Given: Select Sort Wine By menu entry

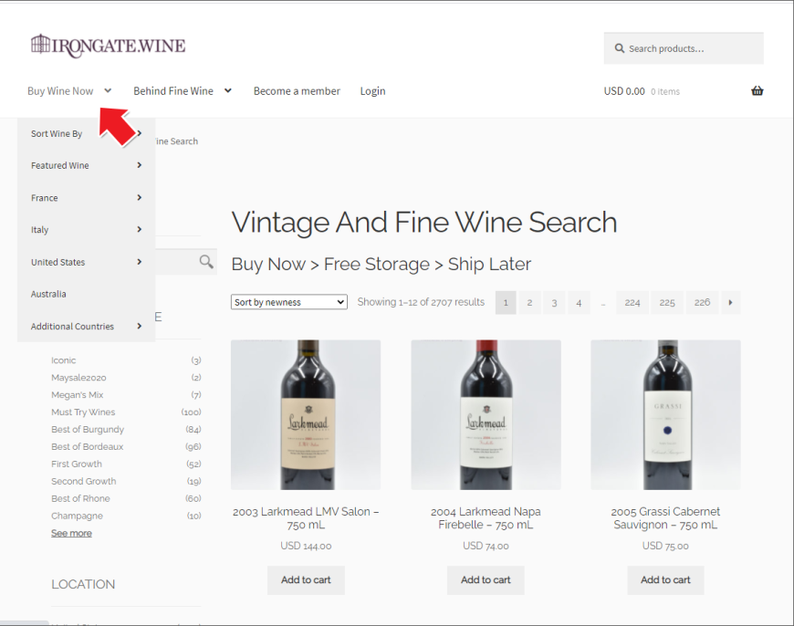Looking at the screenshot, I should 57,134.
